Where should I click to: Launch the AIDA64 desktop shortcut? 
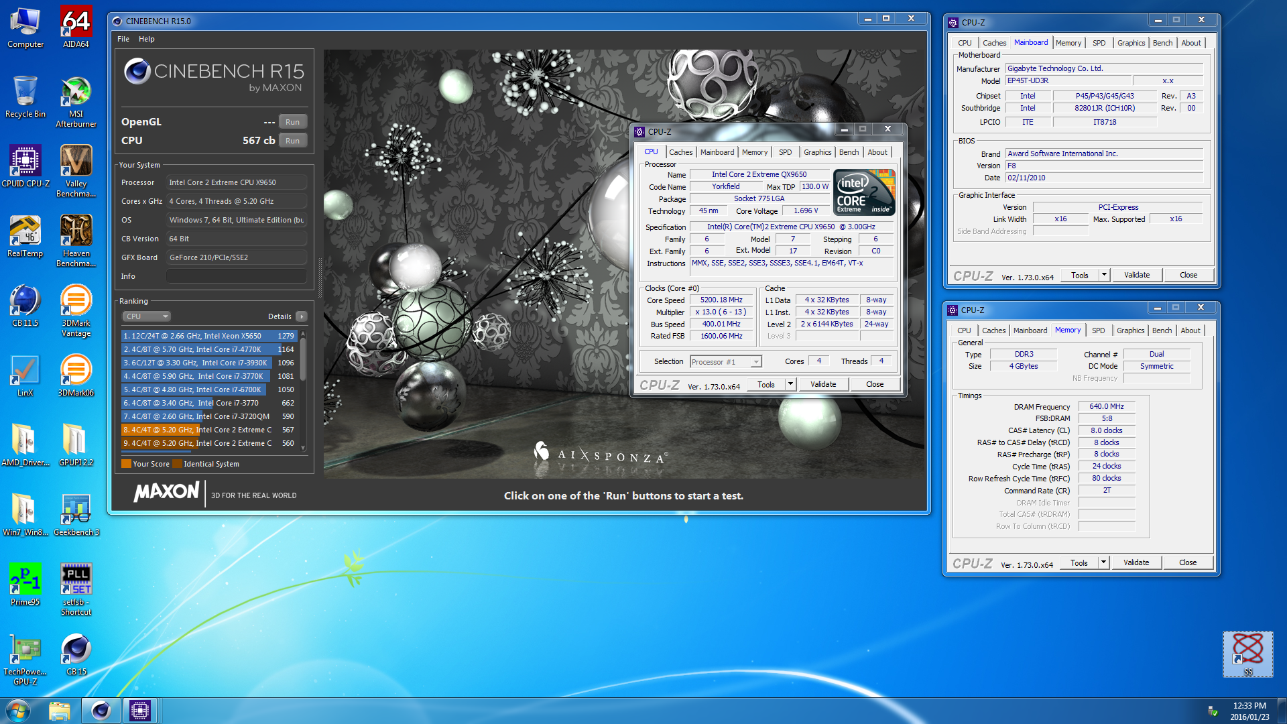pos(76,27)
